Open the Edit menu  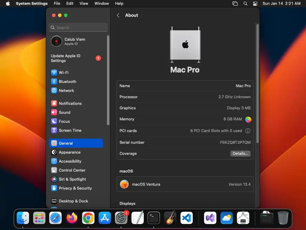(x=70, y=4)
